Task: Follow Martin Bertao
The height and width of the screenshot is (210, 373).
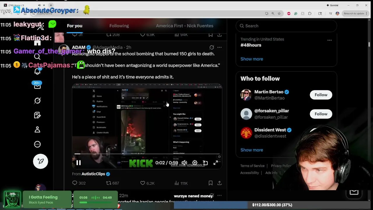Action: pos(321,95)
